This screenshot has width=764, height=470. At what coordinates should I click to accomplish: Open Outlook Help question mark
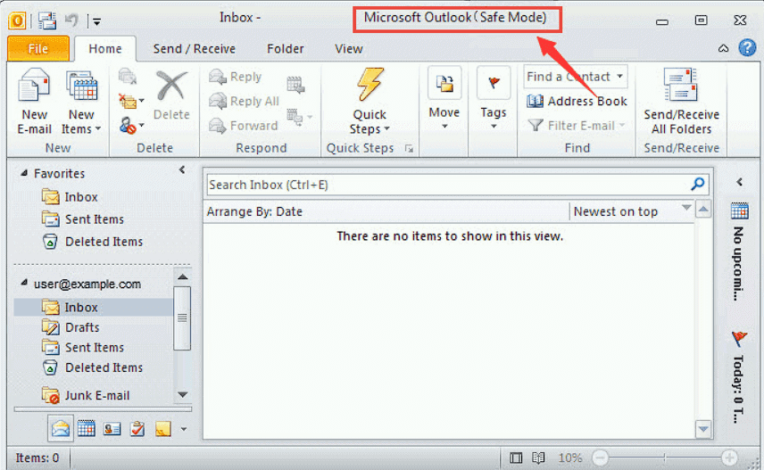747,48
